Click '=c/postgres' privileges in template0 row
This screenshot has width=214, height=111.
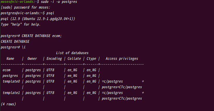tap(112, 81)
